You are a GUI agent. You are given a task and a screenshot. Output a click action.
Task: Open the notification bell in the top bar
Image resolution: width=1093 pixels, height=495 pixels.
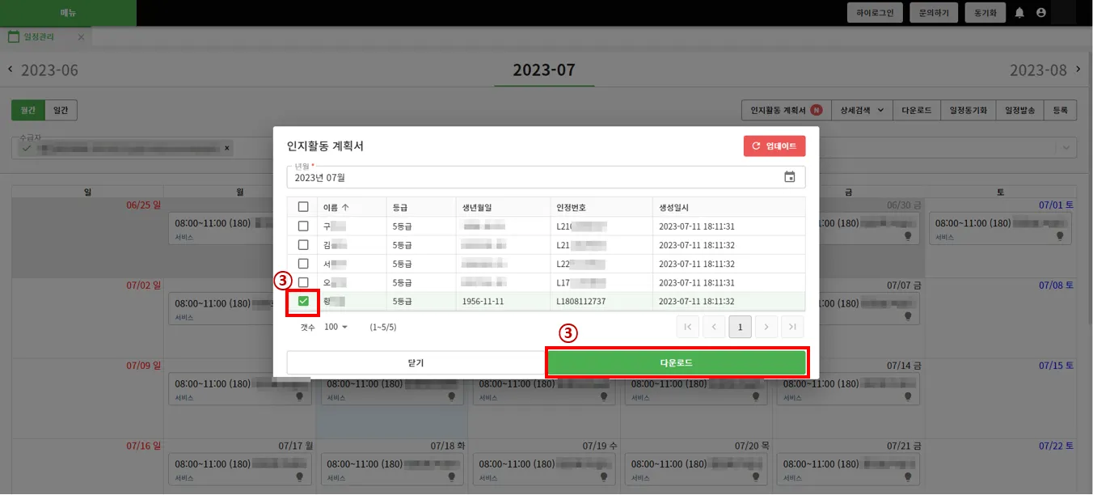1019,13
